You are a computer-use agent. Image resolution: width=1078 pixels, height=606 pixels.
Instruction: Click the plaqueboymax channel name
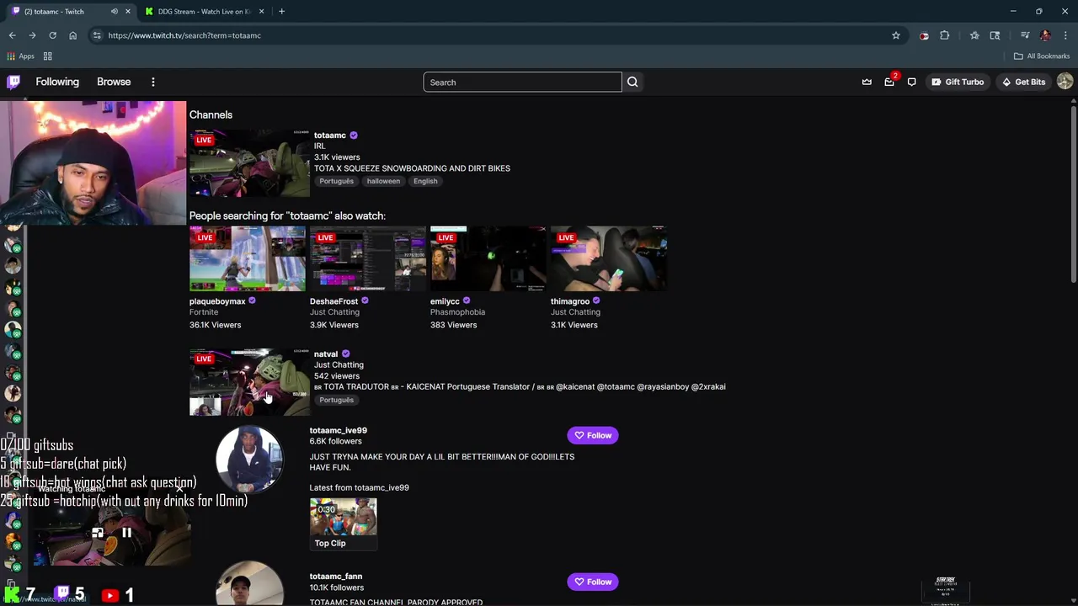click(x=217, y=300)
